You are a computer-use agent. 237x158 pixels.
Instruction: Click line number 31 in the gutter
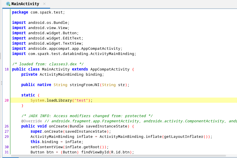pyautogui.click(x=7, y=152)
